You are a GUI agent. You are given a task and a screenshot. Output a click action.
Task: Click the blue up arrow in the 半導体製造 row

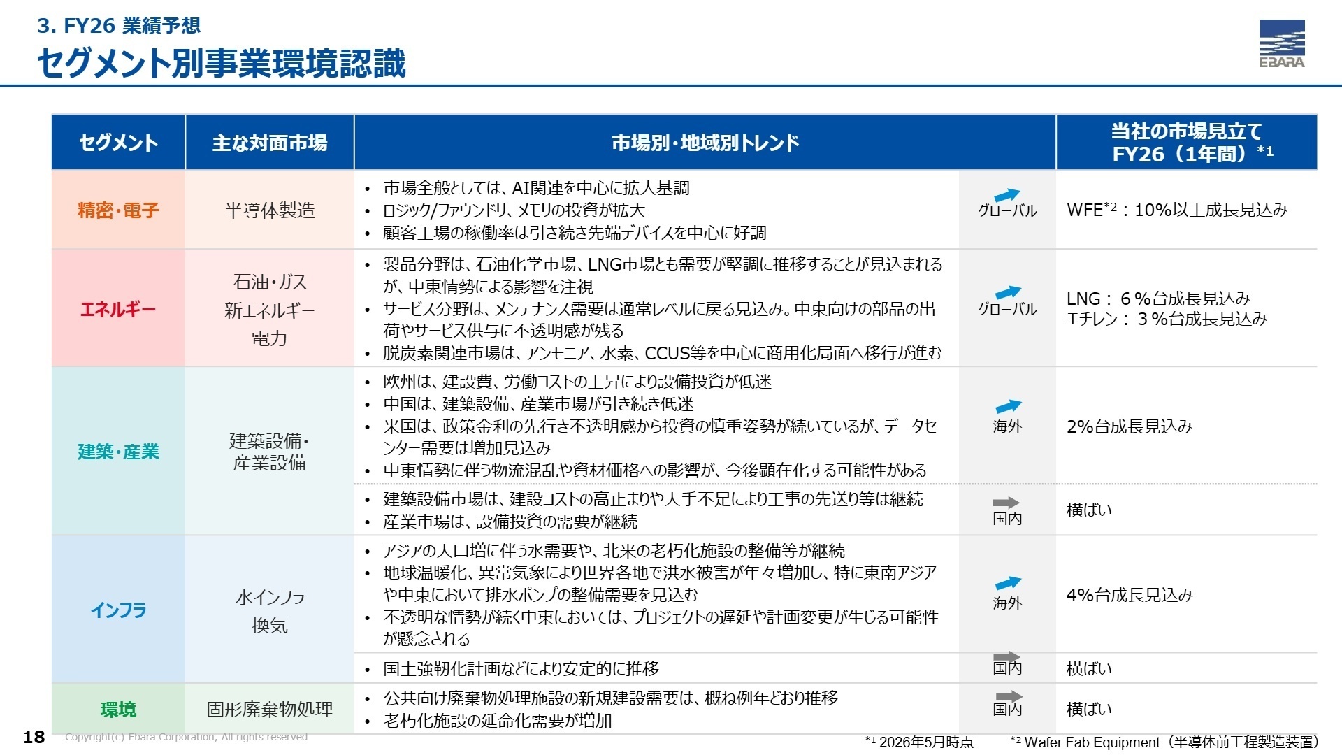1007,195
